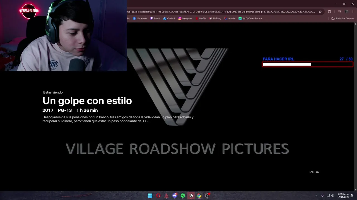Screen dimensions: 357x200
Task: Open the TikFinity bookmark
Action: (215, 19)
